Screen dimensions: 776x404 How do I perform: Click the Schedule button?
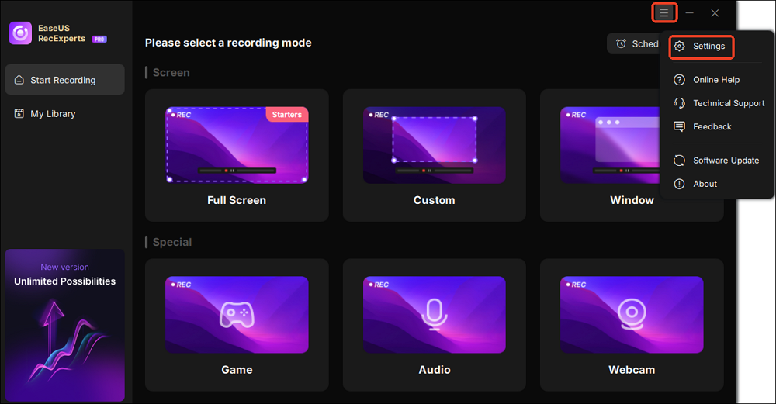click(x=635, y=43)
